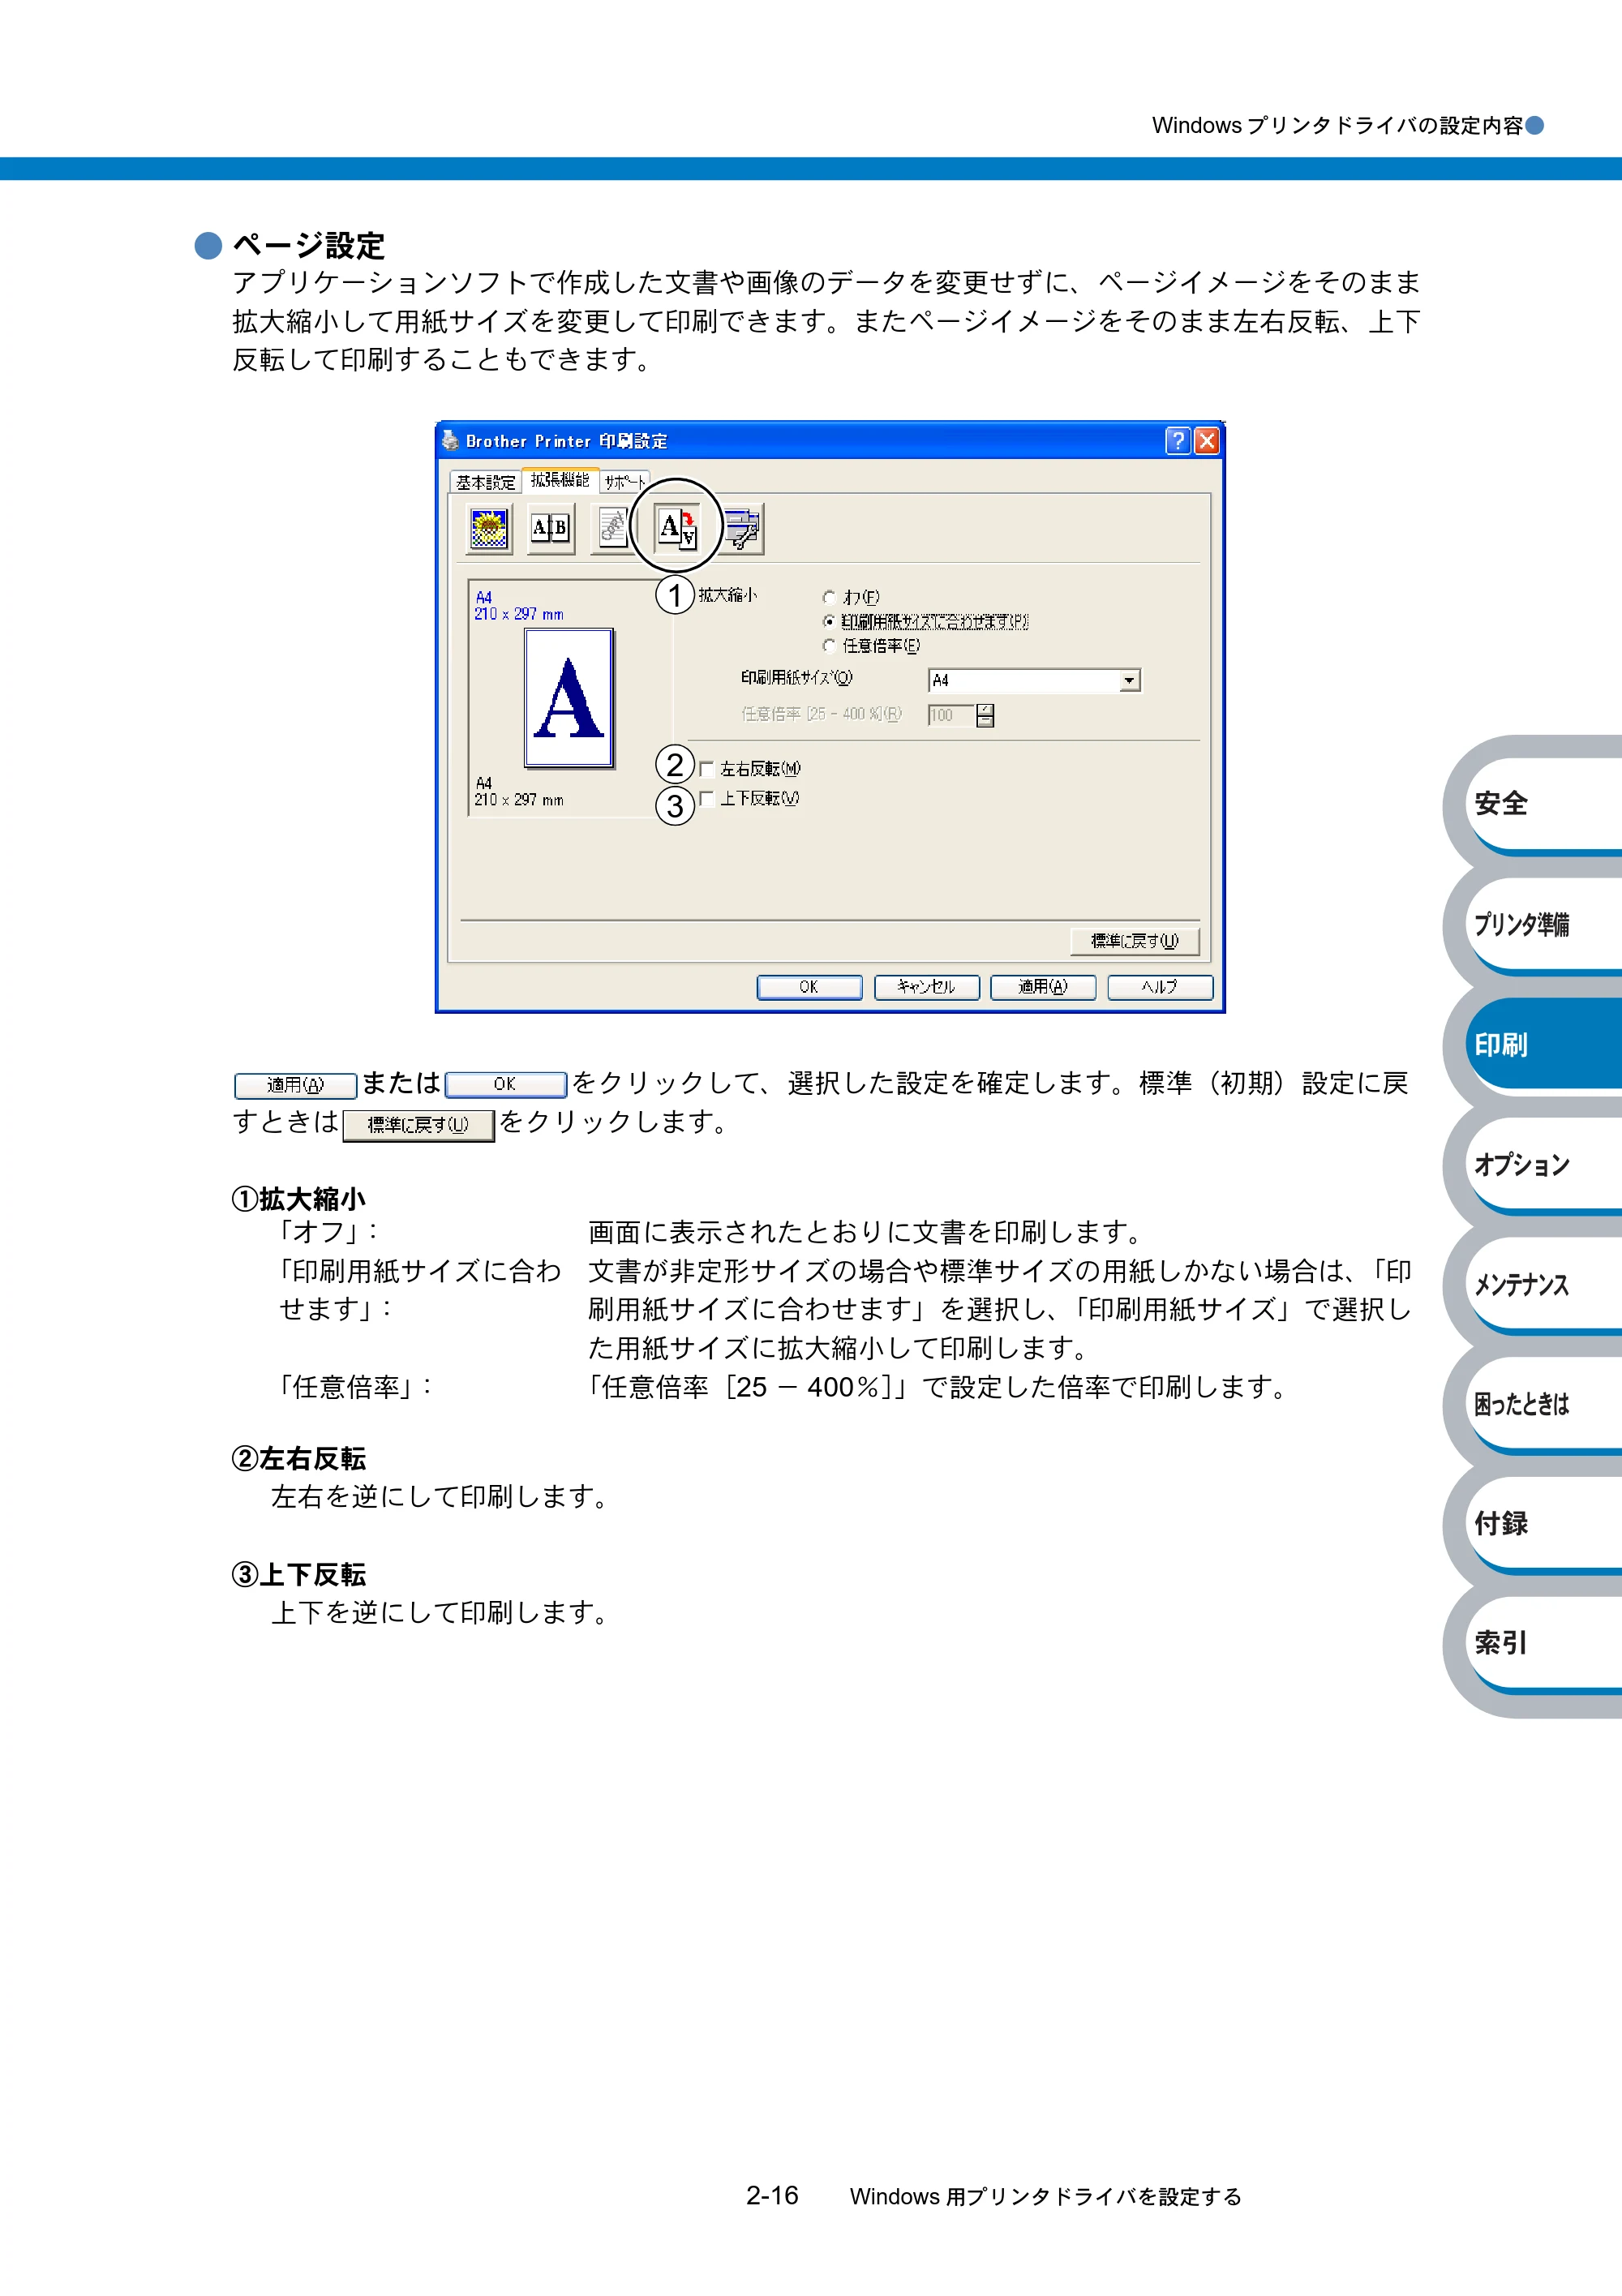Viewport: 1622px width, 2296px height.
Task: Click the ③上下反転 description heading
Action: click(x=299, y=1574)
